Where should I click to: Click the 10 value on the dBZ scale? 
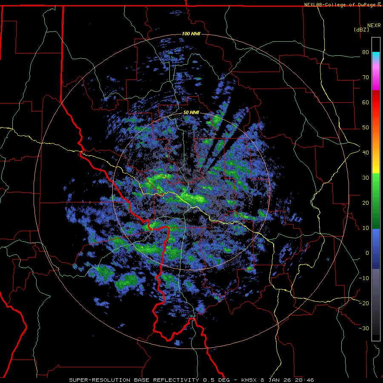click(x=366, y=228)
